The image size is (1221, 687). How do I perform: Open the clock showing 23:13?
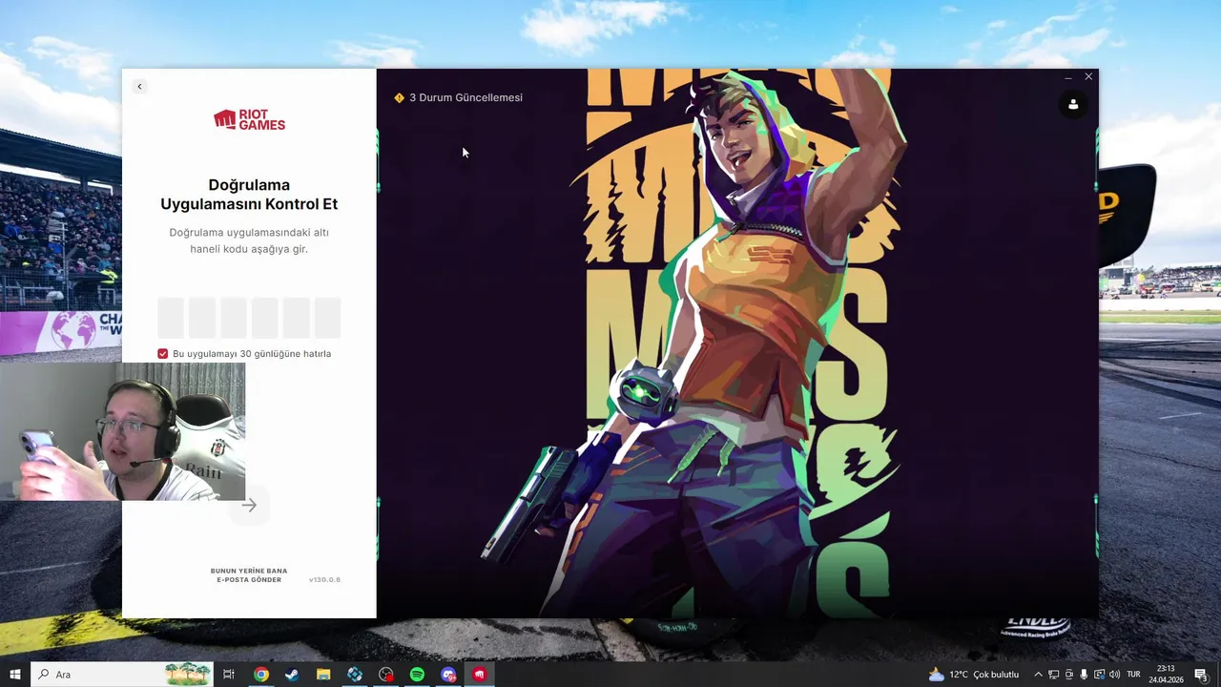pos(1166,675)
